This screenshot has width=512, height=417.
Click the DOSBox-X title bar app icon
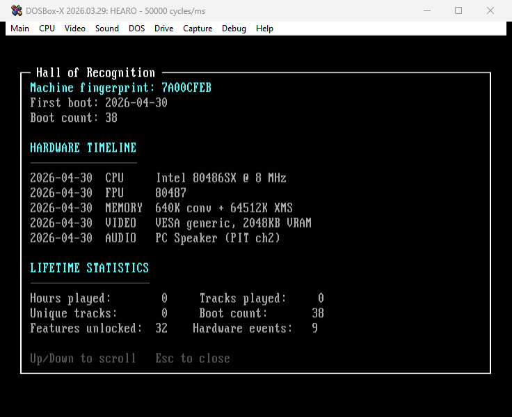[x=16, y=10]
